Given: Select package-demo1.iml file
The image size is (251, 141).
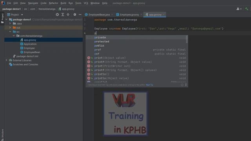Looking at the screenshot, I should point(27,56).
